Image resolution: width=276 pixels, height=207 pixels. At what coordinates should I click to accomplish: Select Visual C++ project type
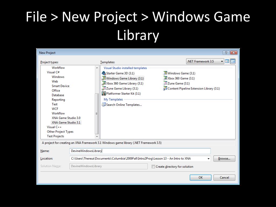54,127
